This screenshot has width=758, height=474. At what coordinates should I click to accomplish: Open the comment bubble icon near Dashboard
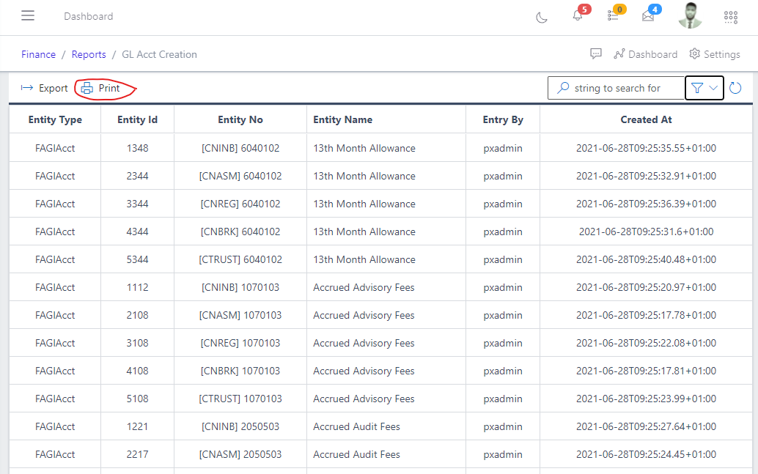[596, 53]
